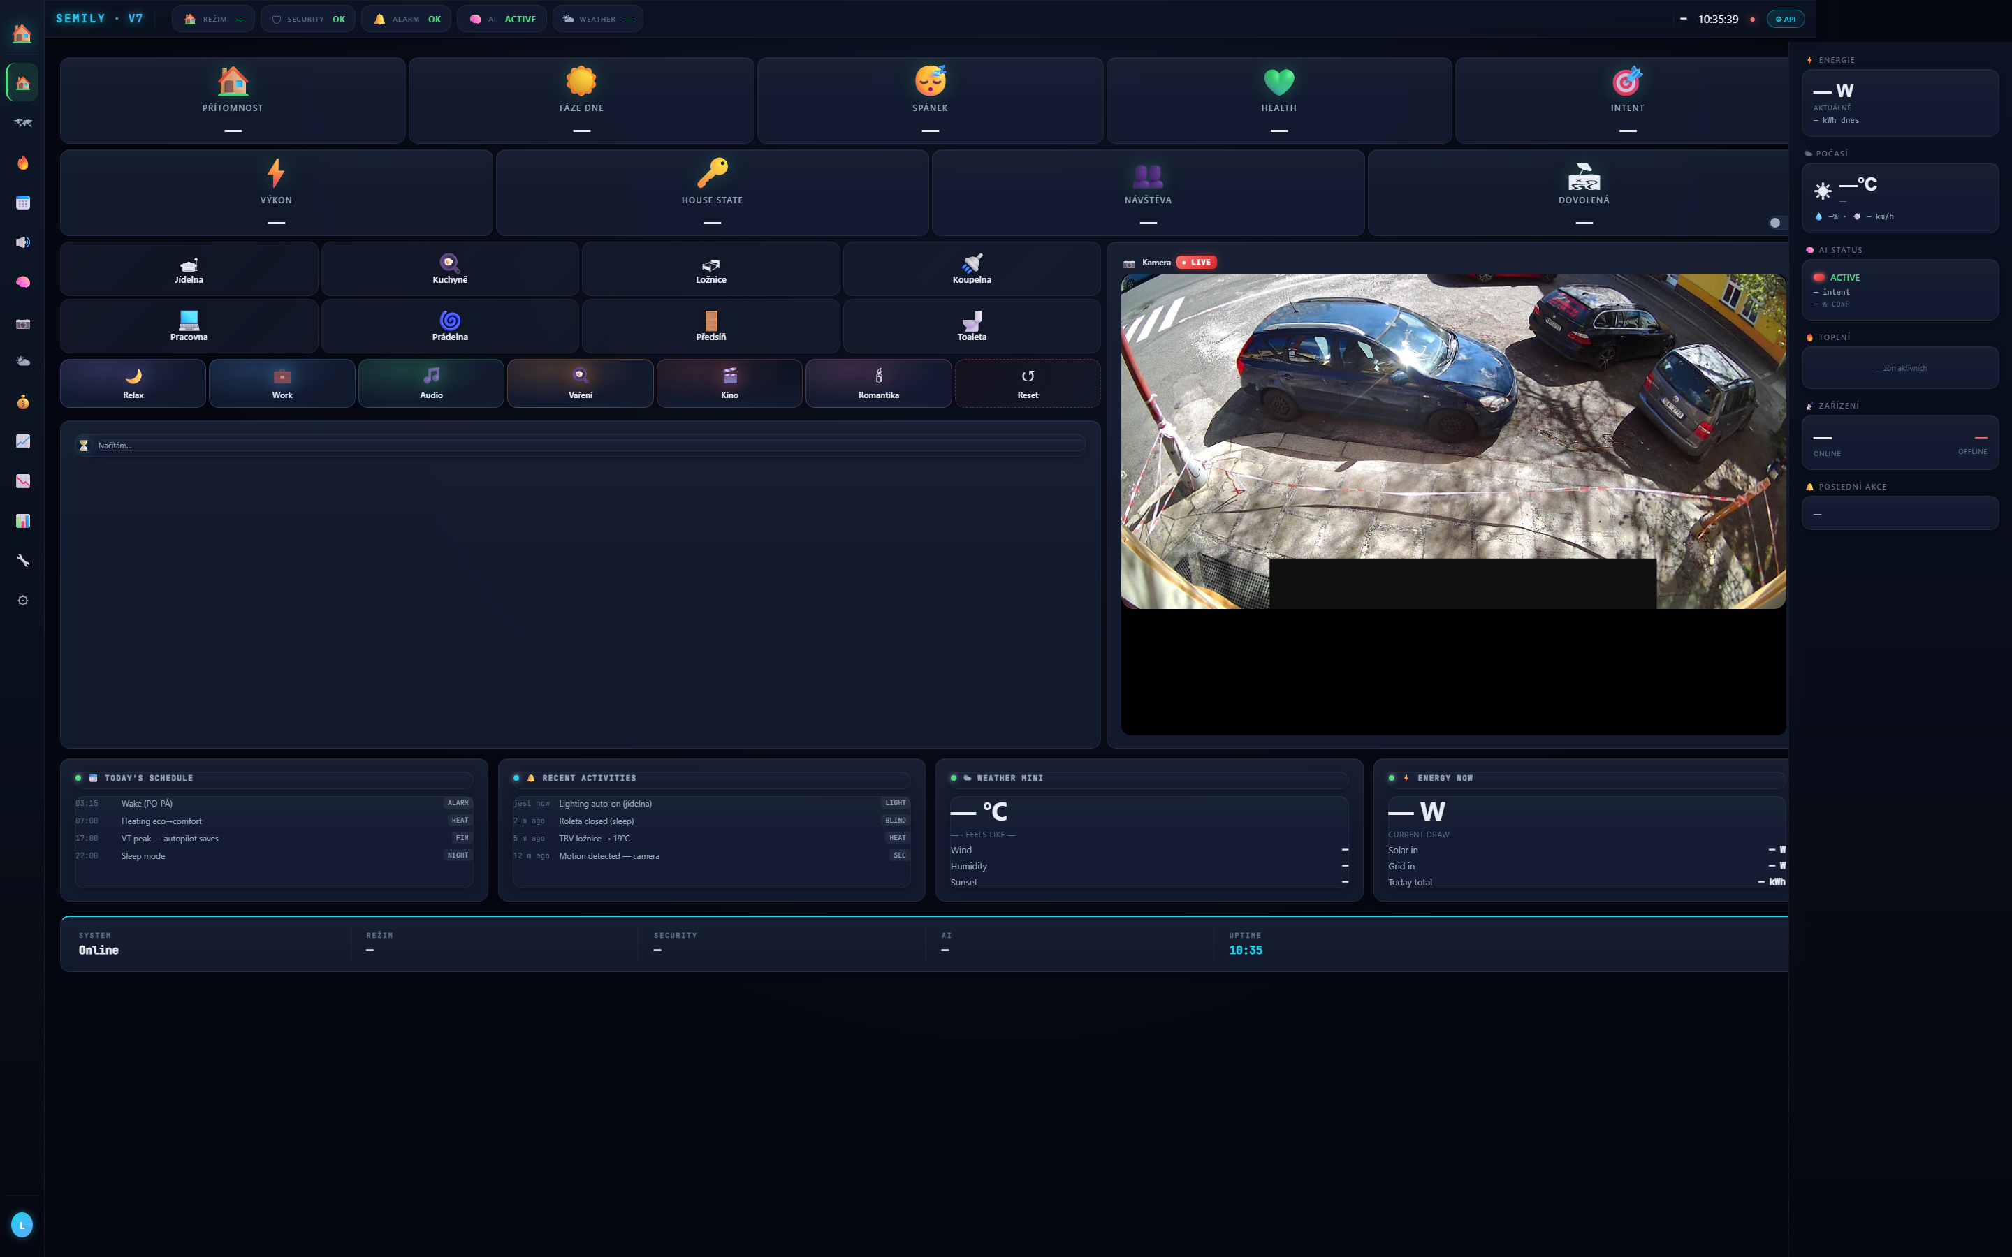Click 'Roleta closed (sleep)' activity row
The image size is (2012, 1257).
click(711, 821)
